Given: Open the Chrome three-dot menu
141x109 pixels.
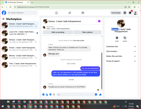Looking at the screenshot, I should (x=138, y=7).
